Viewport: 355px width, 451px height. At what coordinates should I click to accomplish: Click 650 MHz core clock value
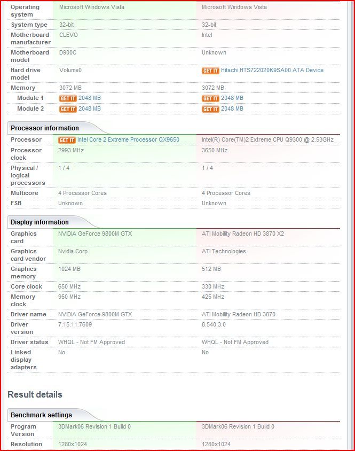click(69, 286)
